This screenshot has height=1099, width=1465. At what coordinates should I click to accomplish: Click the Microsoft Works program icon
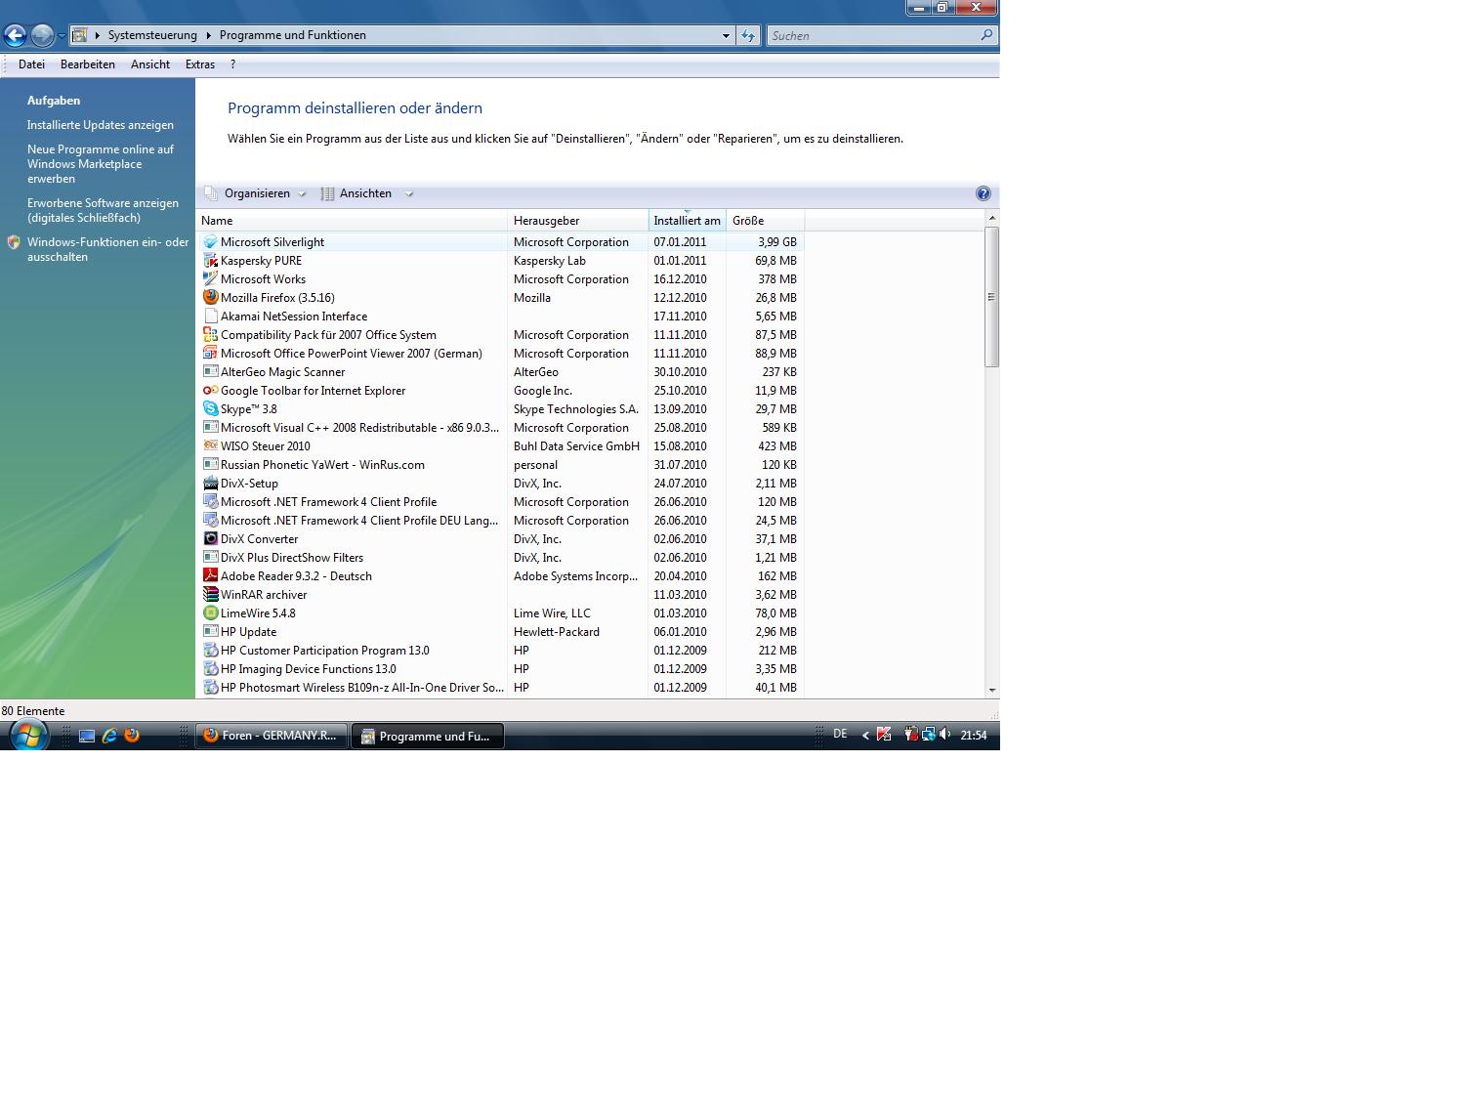pyautogui.click(x=210, y=278)
